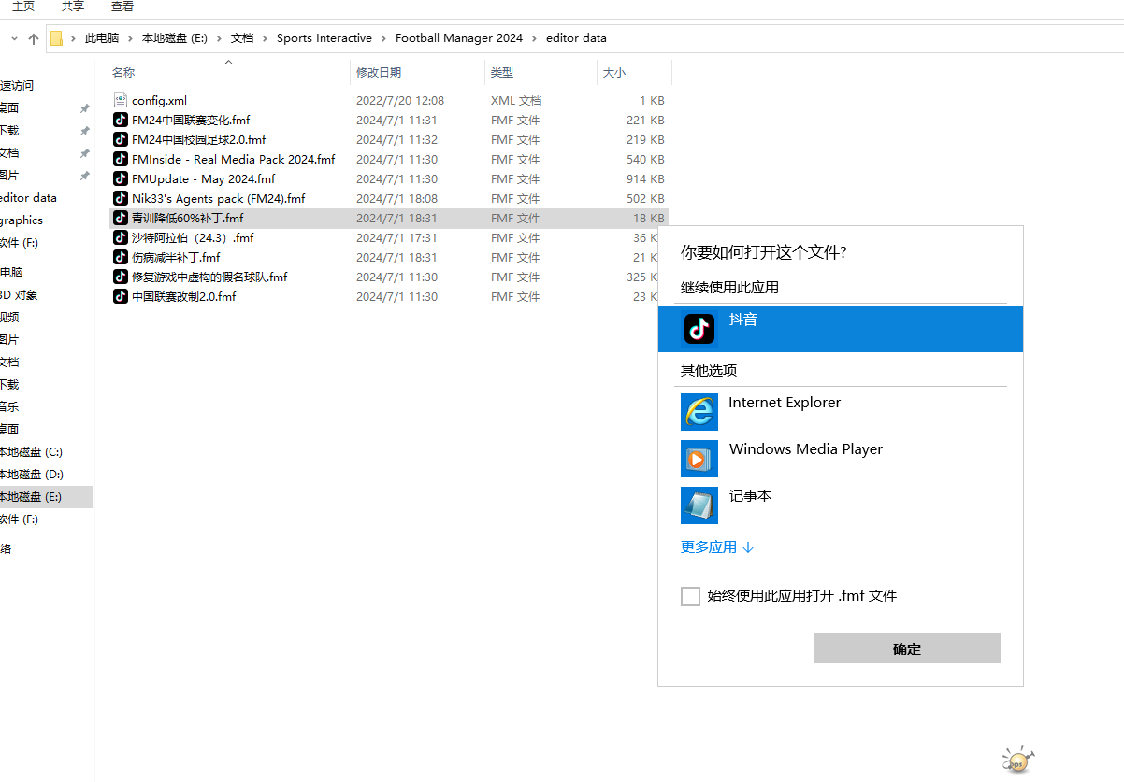
Task: Select file name config.xml
Action: pos(159,100)
